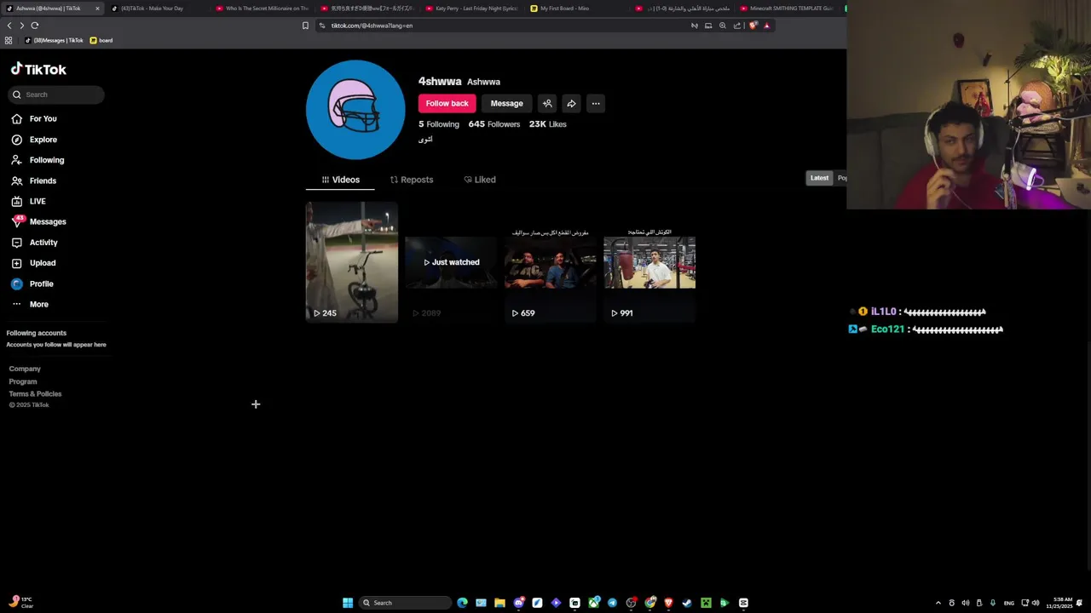Viewport: 1091px width, 613px height.
Task: Open the gym video with 991 views
Action: (649, 262)
